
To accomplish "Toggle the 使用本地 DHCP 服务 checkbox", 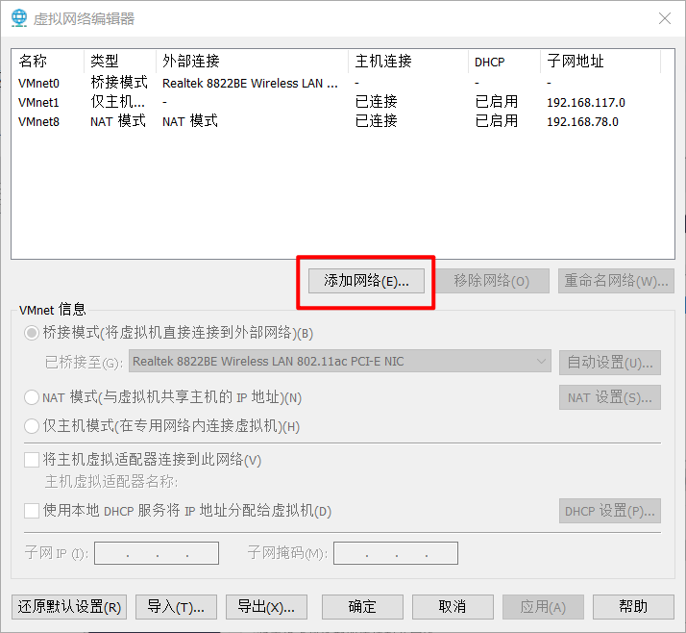I will (x=32, y=511).
